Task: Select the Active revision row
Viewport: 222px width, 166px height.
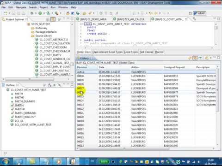Action: coord(146,72)
